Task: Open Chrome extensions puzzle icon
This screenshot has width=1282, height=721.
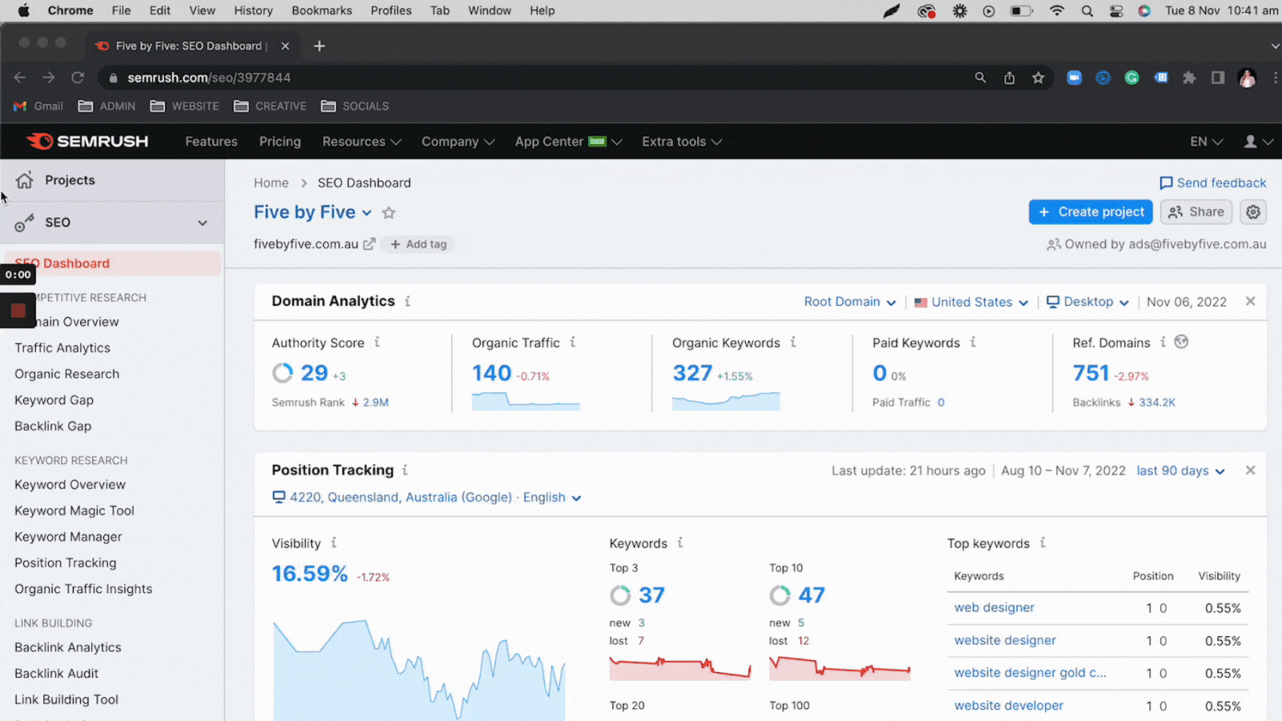Action: (x=1189, y=78)
